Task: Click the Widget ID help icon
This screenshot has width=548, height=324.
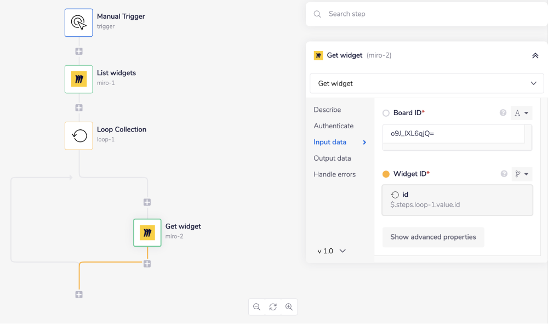Action: [x=504, y=174]
